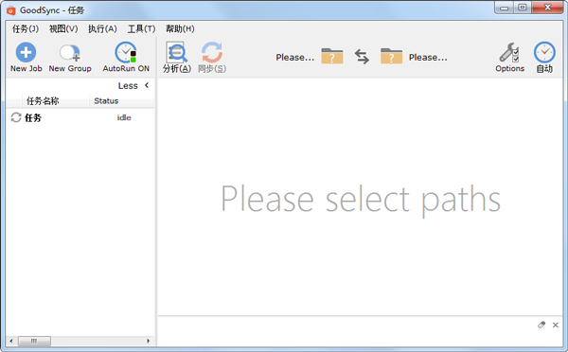
Task: Open the 任务(J) menu
Action: point(26,28)
